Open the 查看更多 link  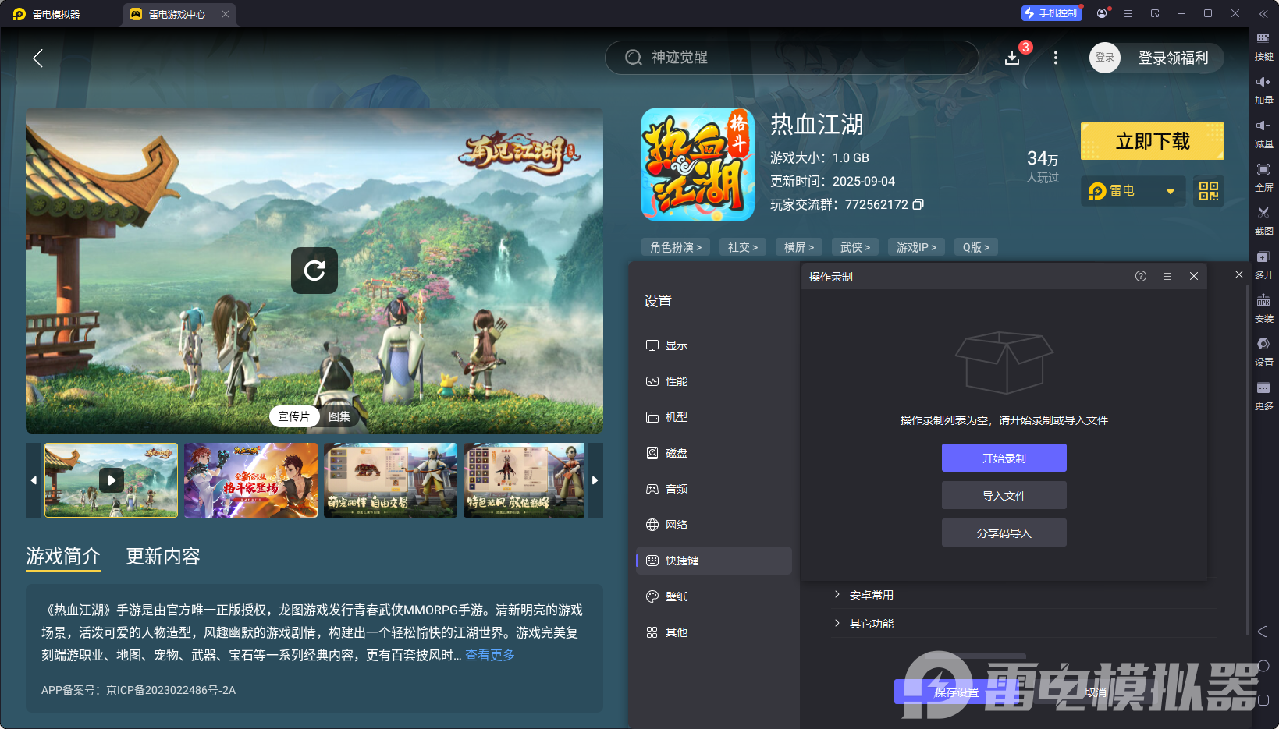tap(490, 655)
